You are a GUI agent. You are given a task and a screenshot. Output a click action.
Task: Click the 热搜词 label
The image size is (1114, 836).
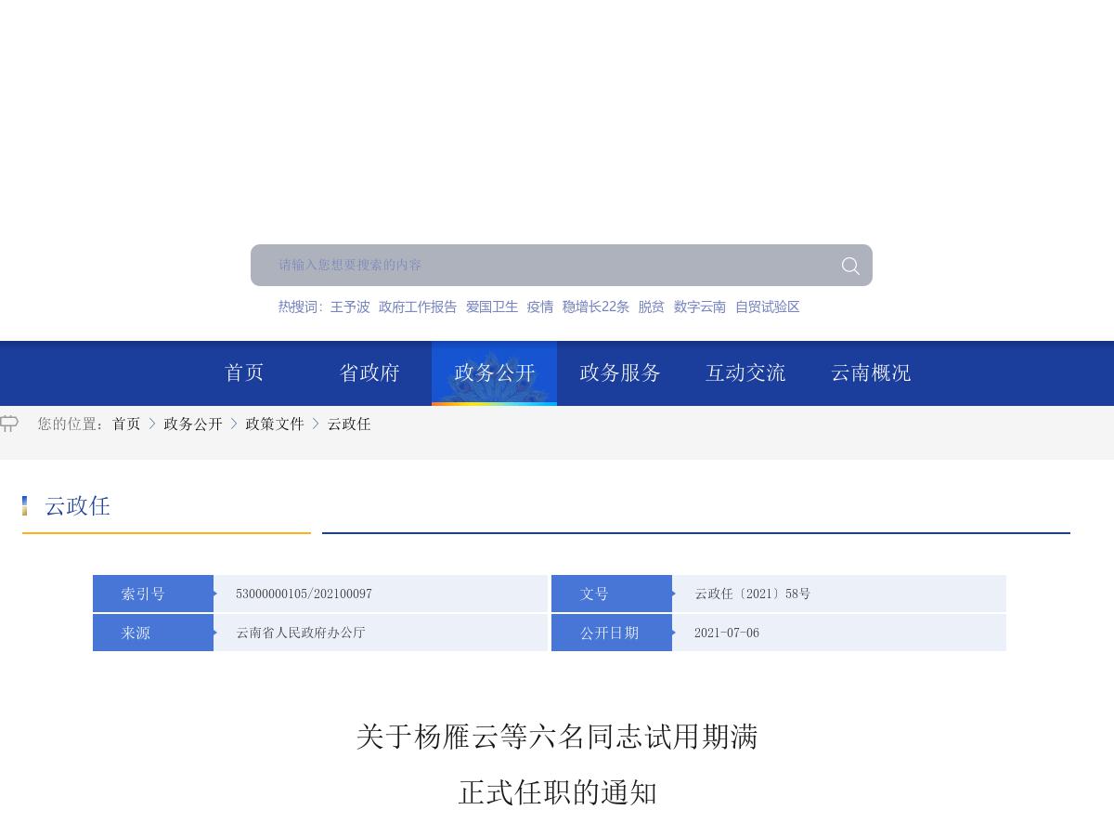pyautogui.click(x=299, y=307)
